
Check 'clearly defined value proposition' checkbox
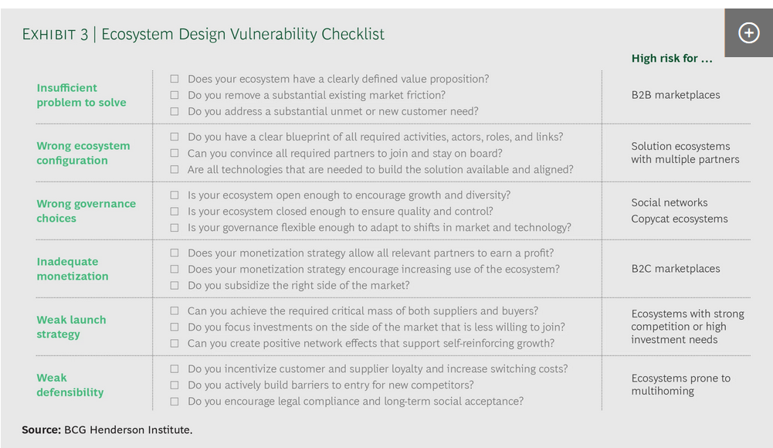pos(175,79)
